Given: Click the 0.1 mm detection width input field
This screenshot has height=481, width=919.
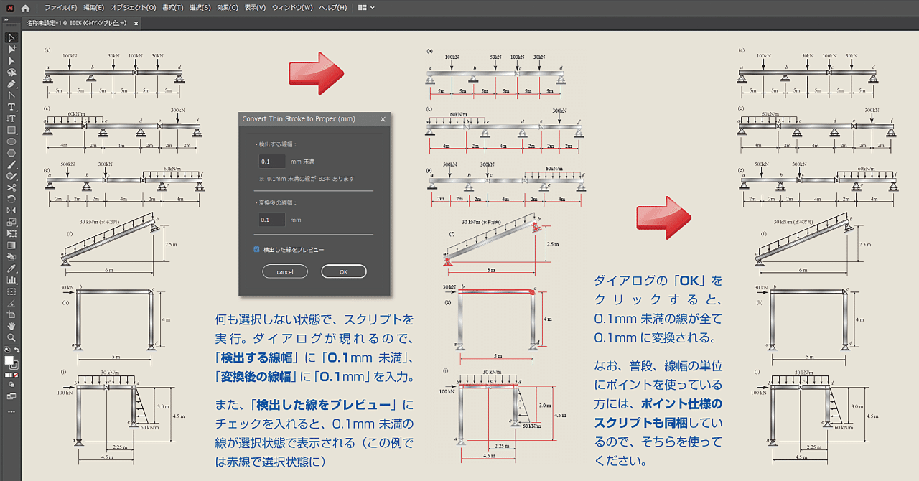Looking at the screenshot, I should pos(271,161).
